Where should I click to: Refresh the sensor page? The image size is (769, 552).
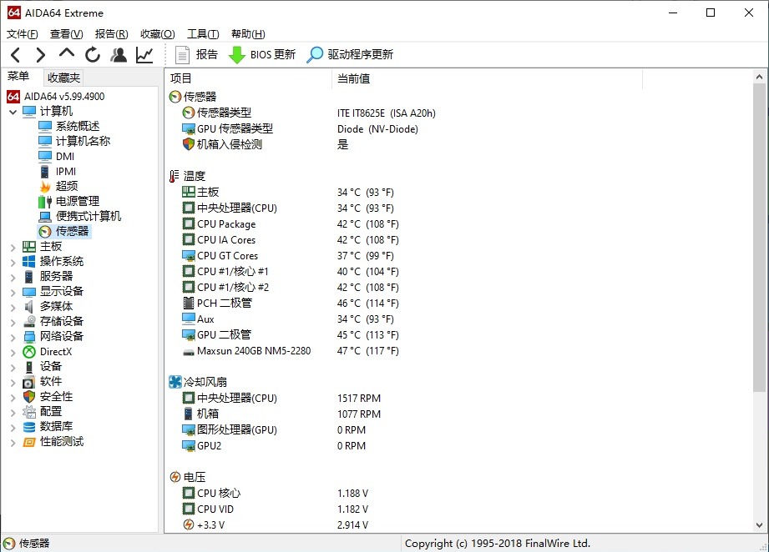click(92, 55)
